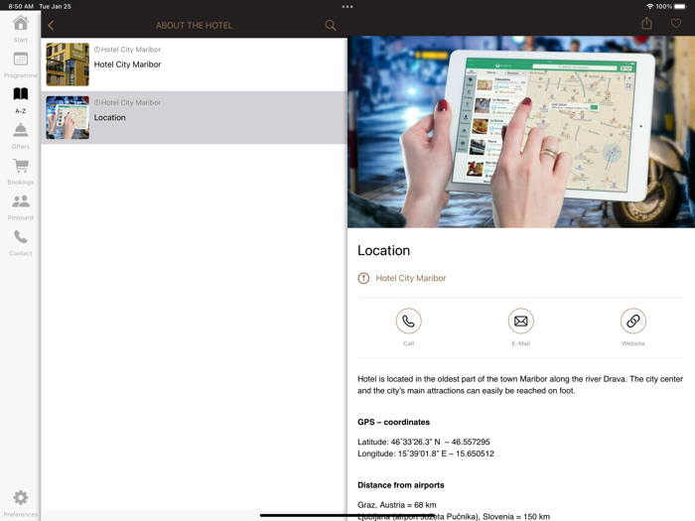695x521 pixels.
Task: Tap the Call phone circle icon
Action: click(408, 321)
